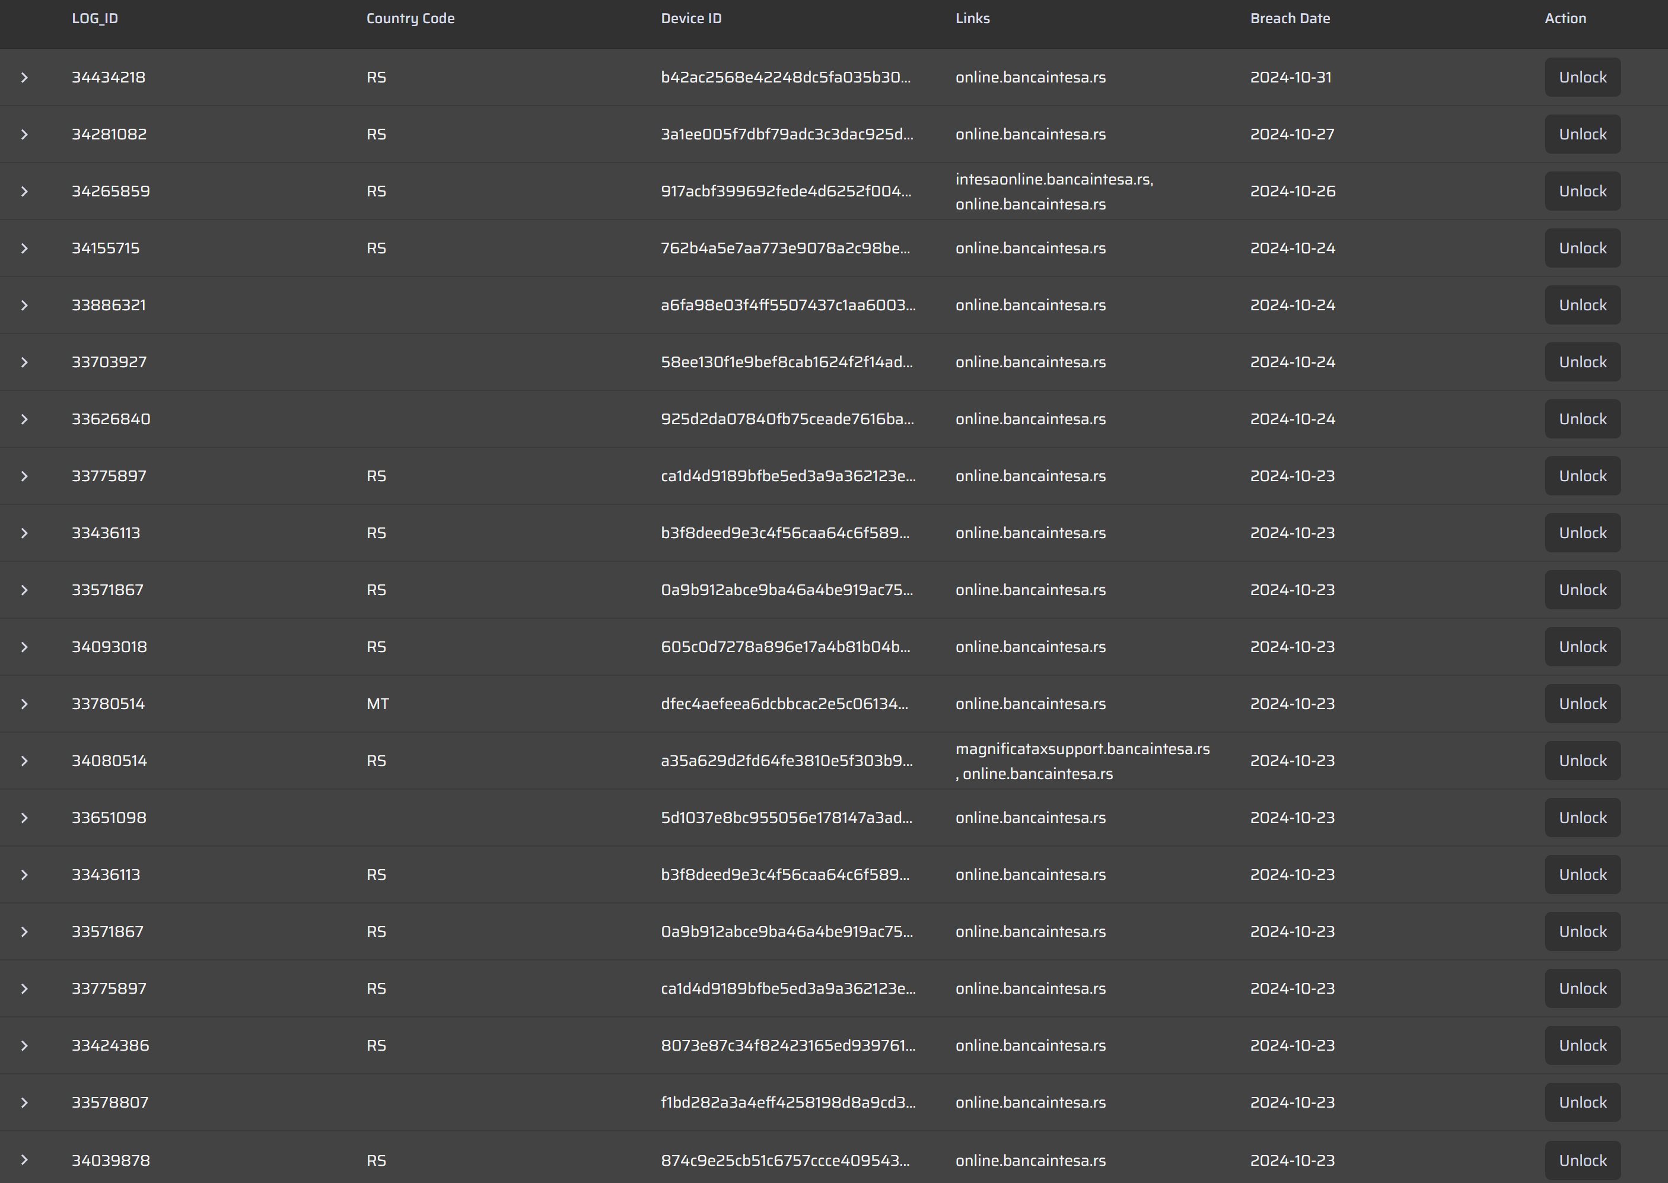Click the LOG_ID value 34039878

111,1160
